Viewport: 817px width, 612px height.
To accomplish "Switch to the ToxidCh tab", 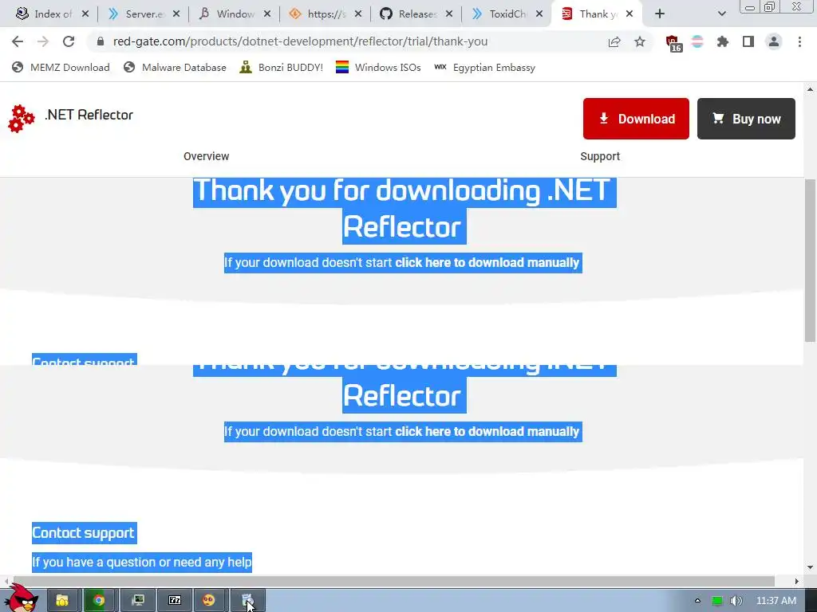I will tap(506, 14).
